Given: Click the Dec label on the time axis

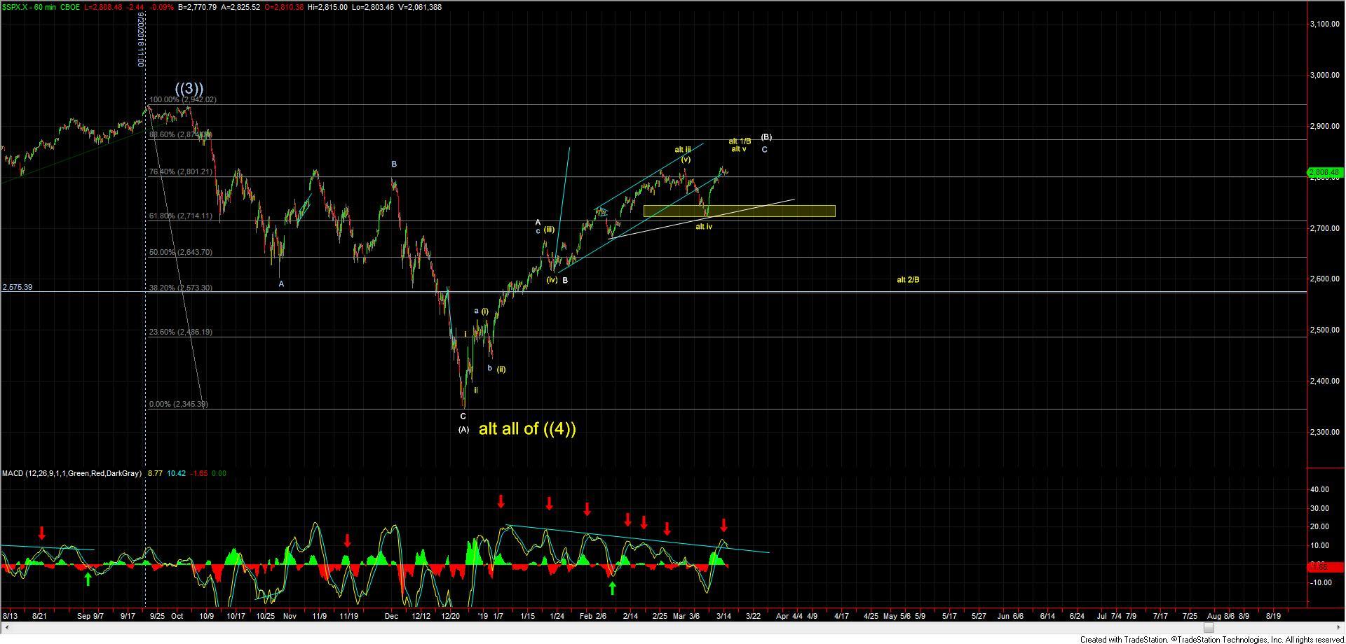Looking at the screenshot, I should (391, 617).
